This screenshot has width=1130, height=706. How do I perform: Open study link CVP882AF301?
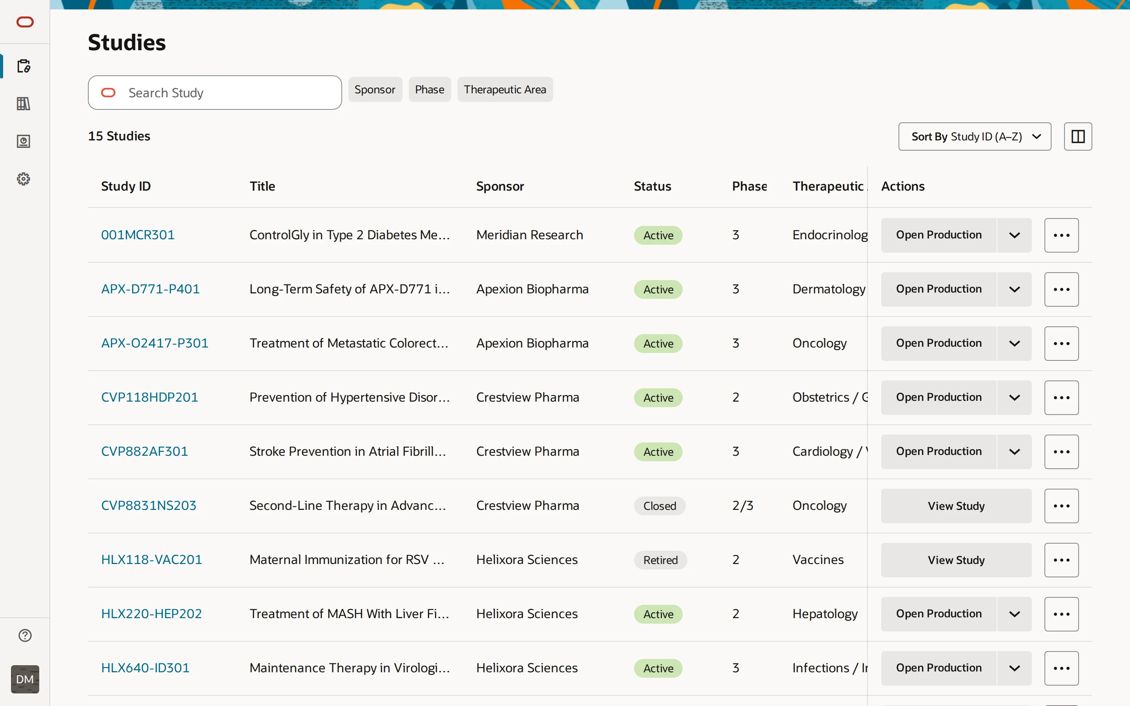coord(144,451)
